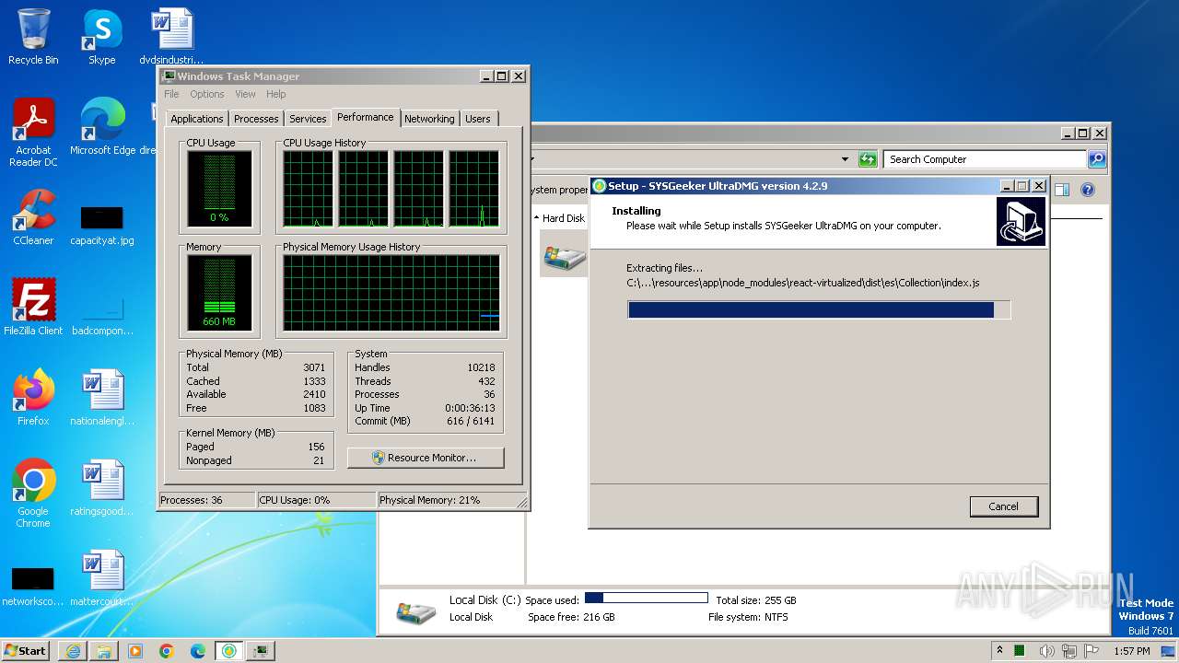Screen dimensions: 1179x663
Task: Open the Recycle Bin desktop icon
Action: [x=33, y=37]
